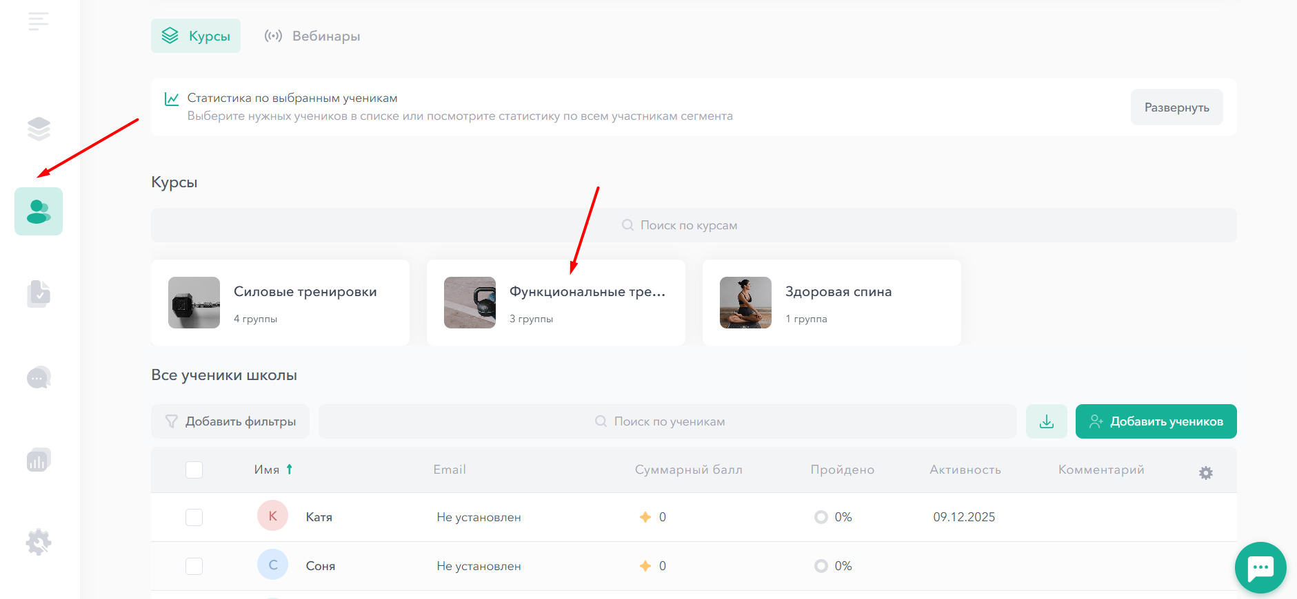Switch to the Вебинары tab
The width and height of the screenshot is (1297, 599).
click(x=312, y=36)
